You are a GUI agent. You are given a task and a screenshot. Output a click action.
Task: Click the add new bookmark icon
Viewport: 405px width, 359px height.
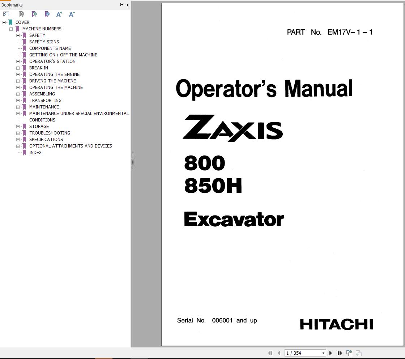[34, 14]
